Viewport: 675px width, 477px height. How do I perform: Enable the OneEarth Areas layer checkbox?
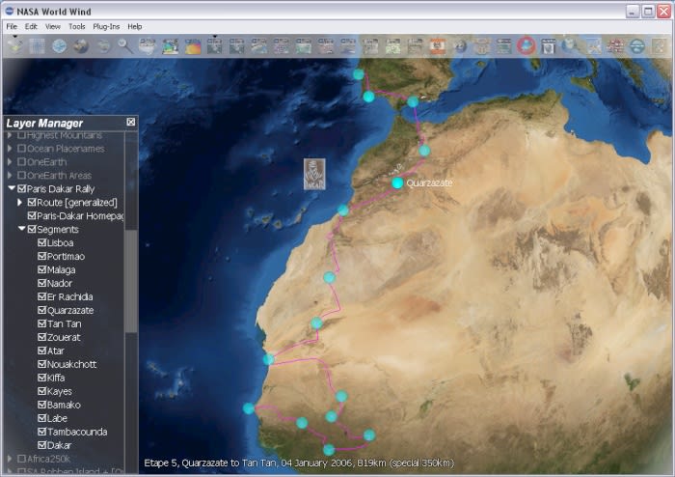click(x=21, y=176)
